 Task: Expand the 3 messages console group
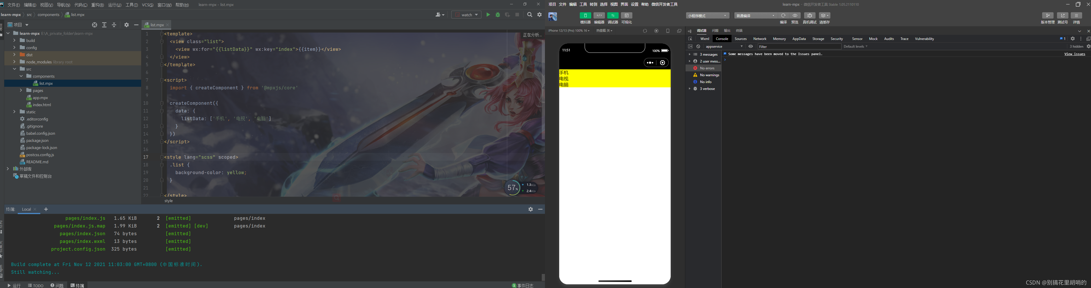pyautogui.click(x=690, y=55)
